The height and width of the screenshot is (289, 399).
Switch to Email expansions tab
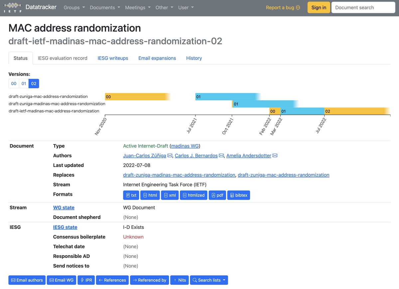tap(157, 58)
